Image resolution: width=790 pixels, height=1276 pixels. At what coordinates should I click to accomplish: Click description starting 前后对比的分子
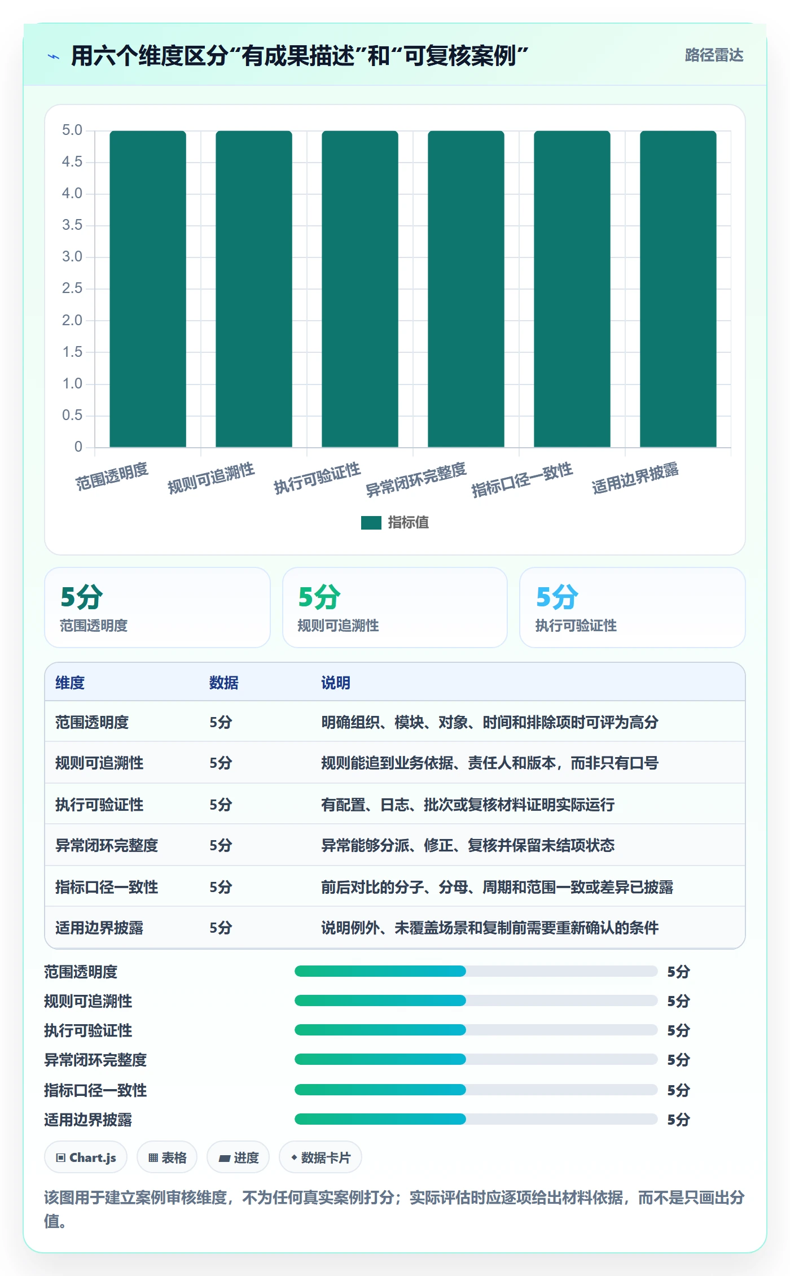(x=497, y=887)
